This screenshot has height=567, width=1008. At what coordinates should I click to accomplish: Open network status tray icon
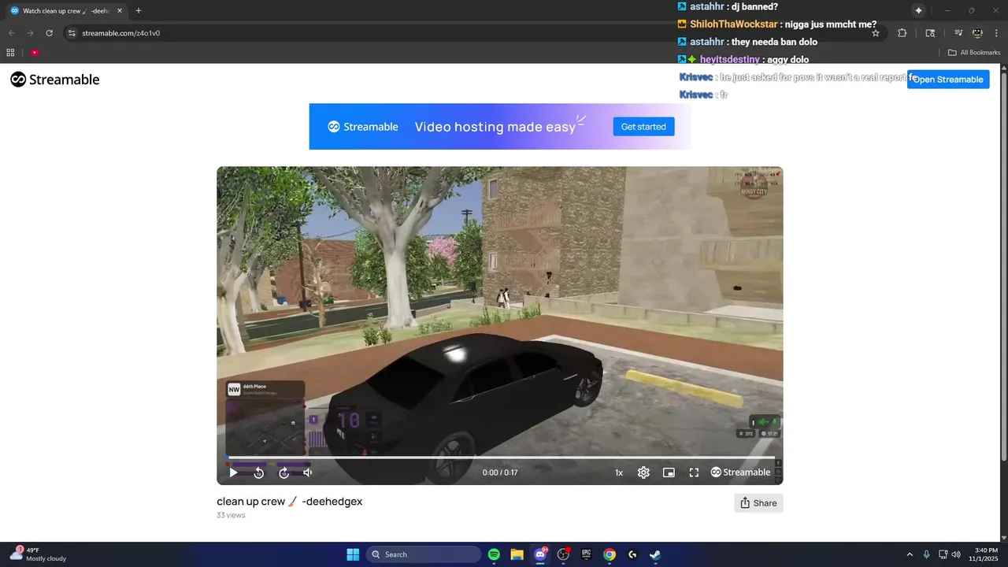tap(943, 554)
